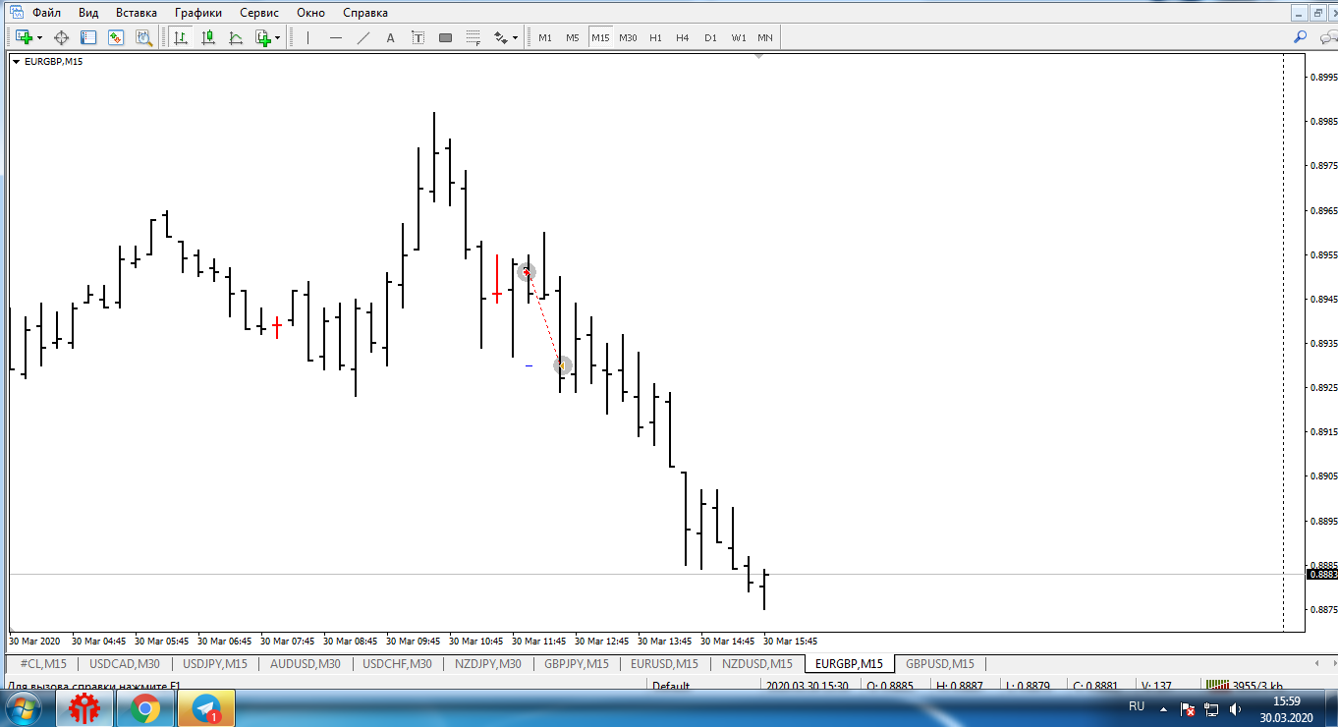This screenshot has width=1338, height=727.
Task: Set timeframe to D1
Action: click(x=710, y=37)
